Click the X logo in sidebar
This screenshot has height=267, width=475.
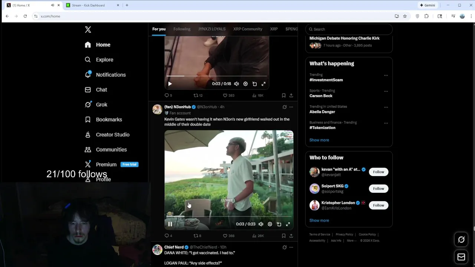point(88,30)
